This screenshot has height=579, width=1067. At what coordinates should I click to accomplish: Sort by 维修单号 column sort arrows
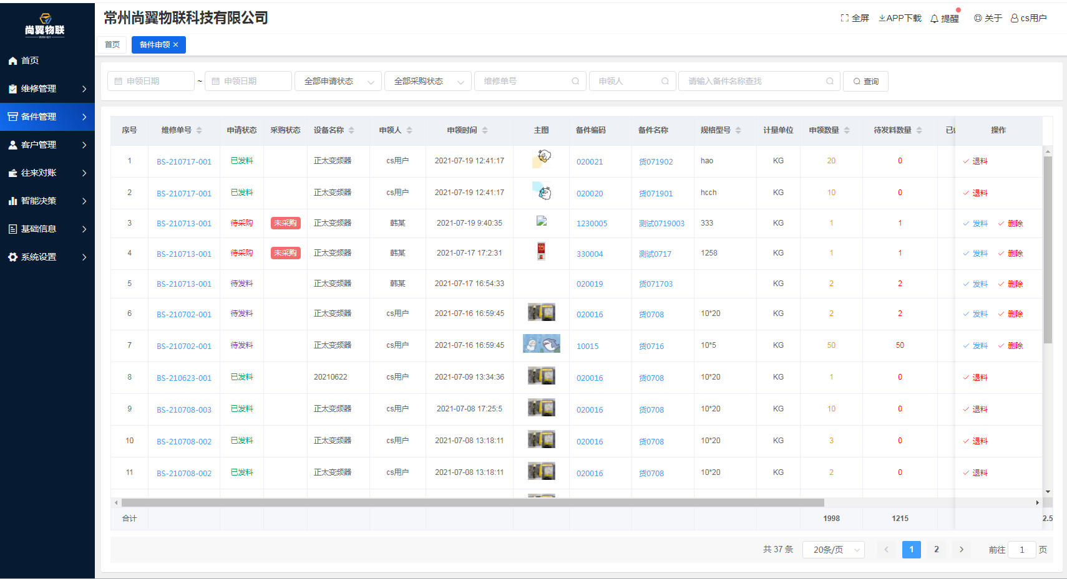(x=199, y=130)
